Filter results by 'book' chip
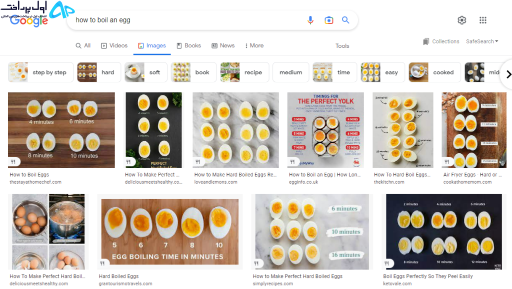Screen dimensions: 512x289 pos(193,72)
